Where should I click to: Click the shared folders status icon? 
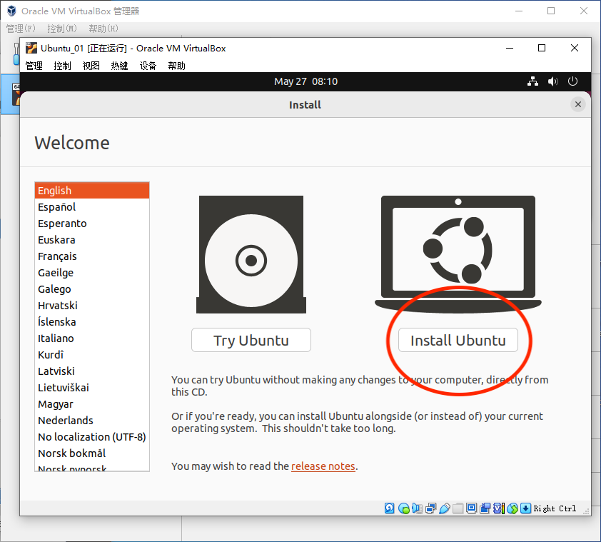[458, 508]
